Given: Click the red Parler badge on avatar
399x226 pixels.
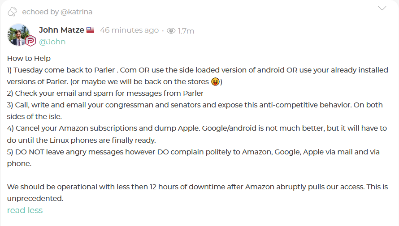Looking at the screenshot, I should (x=30, y=42).
